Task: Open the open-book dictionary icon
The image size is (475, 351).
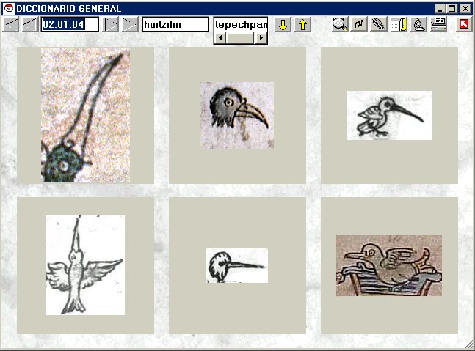Action: pos(399,24)
